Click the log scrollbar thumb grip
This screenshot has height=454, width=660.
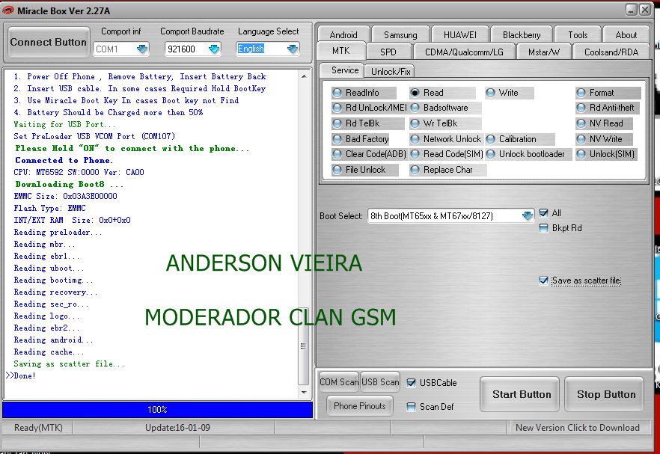(x=304, y=346)
